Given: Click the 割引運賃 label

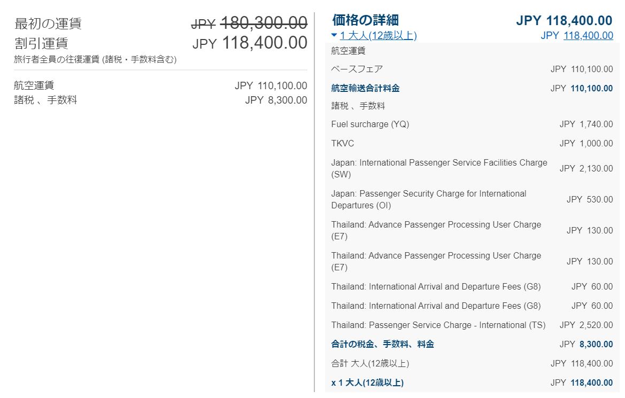Looking at the screenshot, I should [42, 43].
